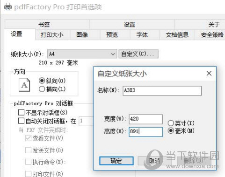
Task: Click the 宽度(W) field showing 420
Action: (146, 119)
